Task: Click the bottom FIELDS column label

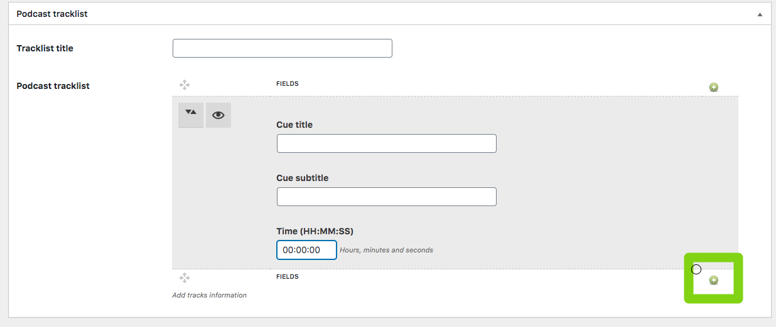Action: [x=288, y=276]
